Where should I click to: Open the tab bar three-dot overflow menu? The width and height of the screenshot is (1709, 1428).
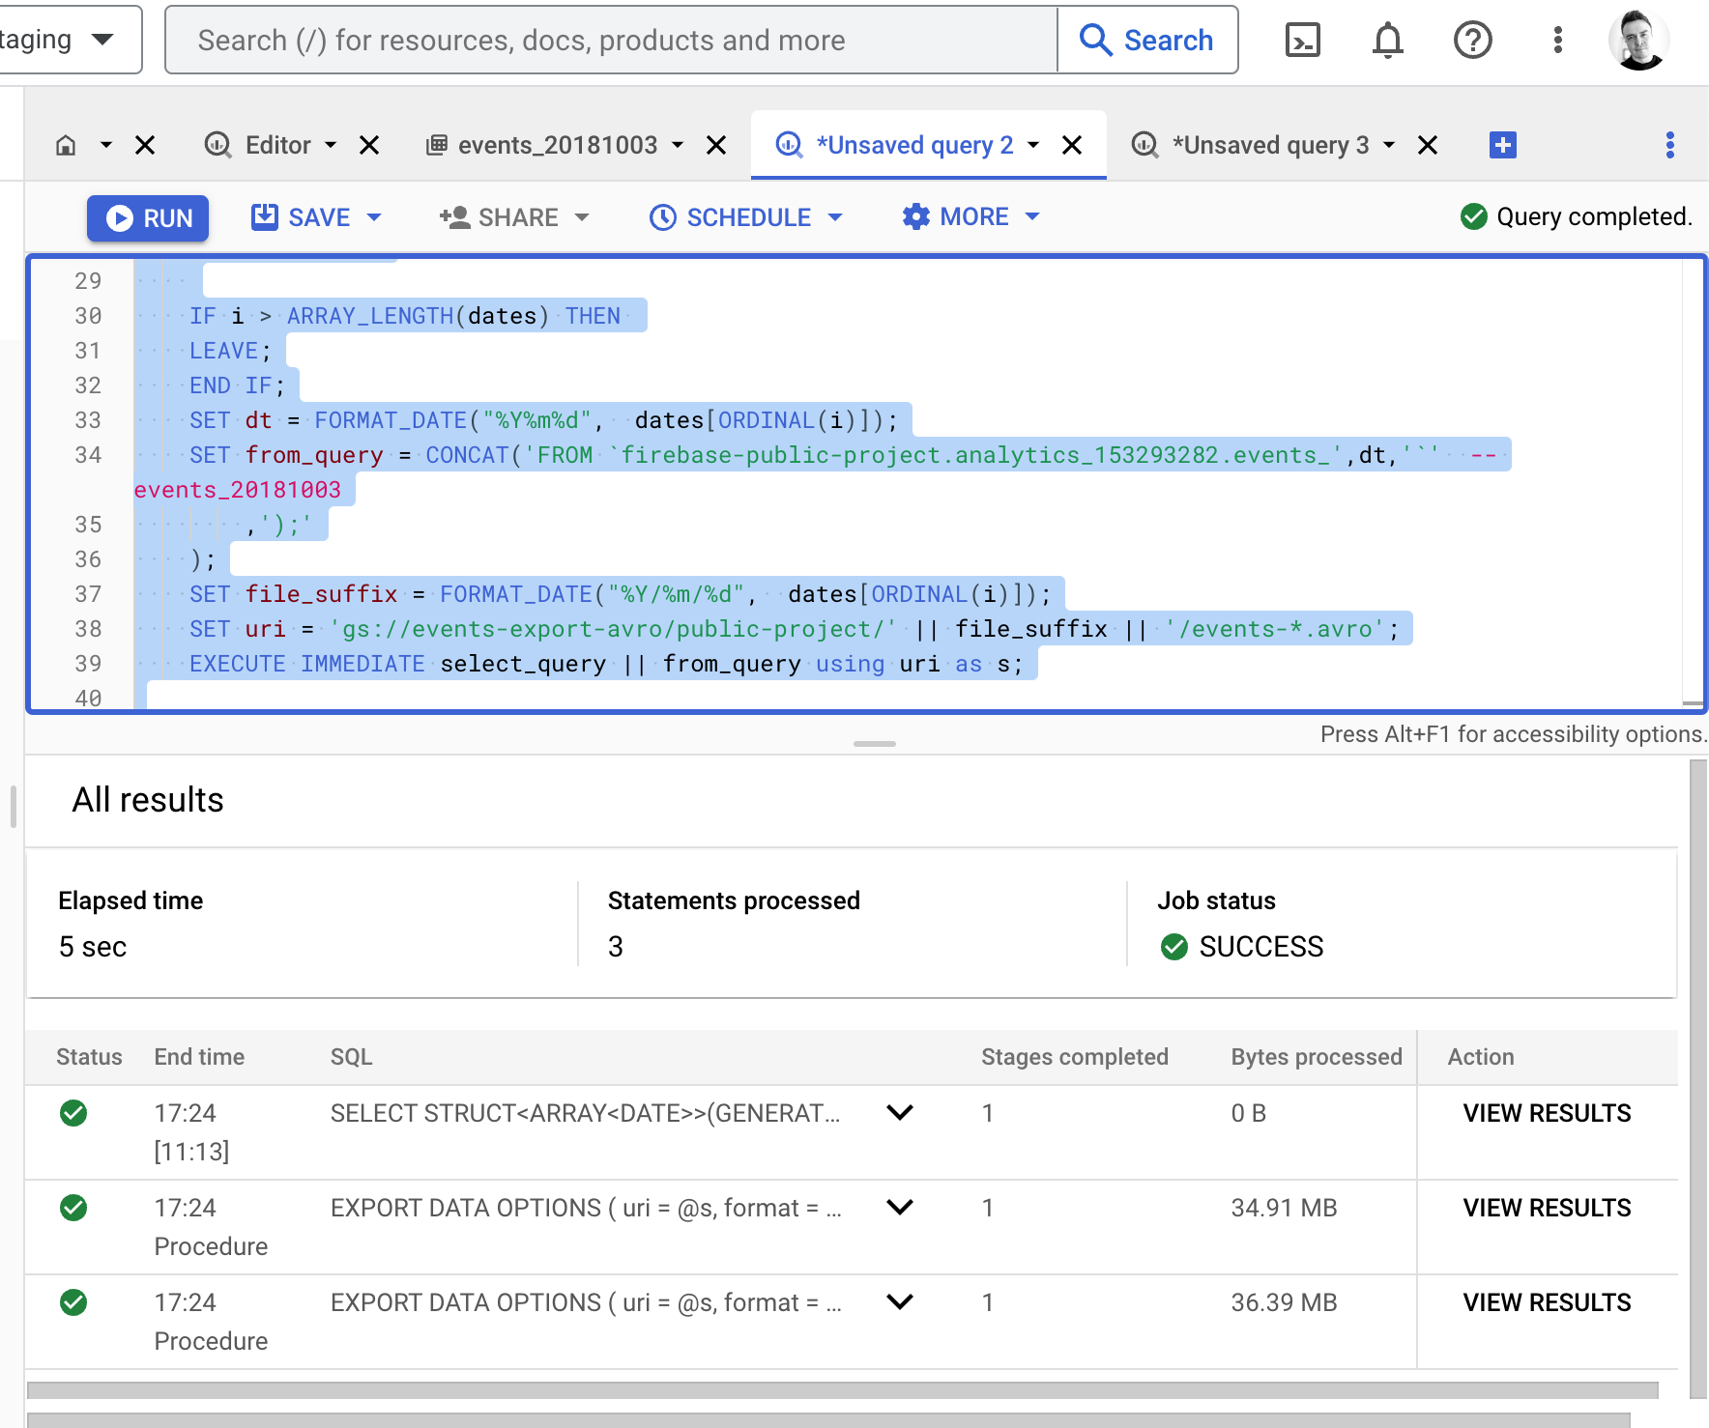coord(1669,146)
